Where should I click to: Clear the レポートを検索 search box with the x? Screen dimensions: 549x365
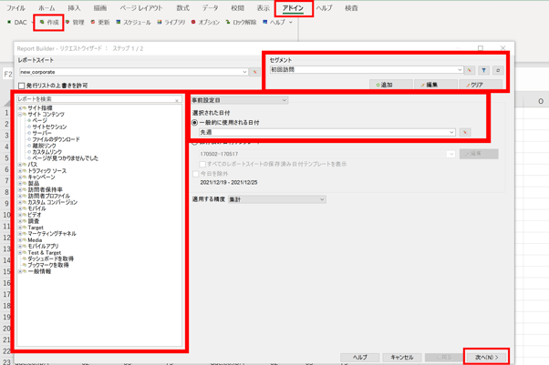point(177,101)
